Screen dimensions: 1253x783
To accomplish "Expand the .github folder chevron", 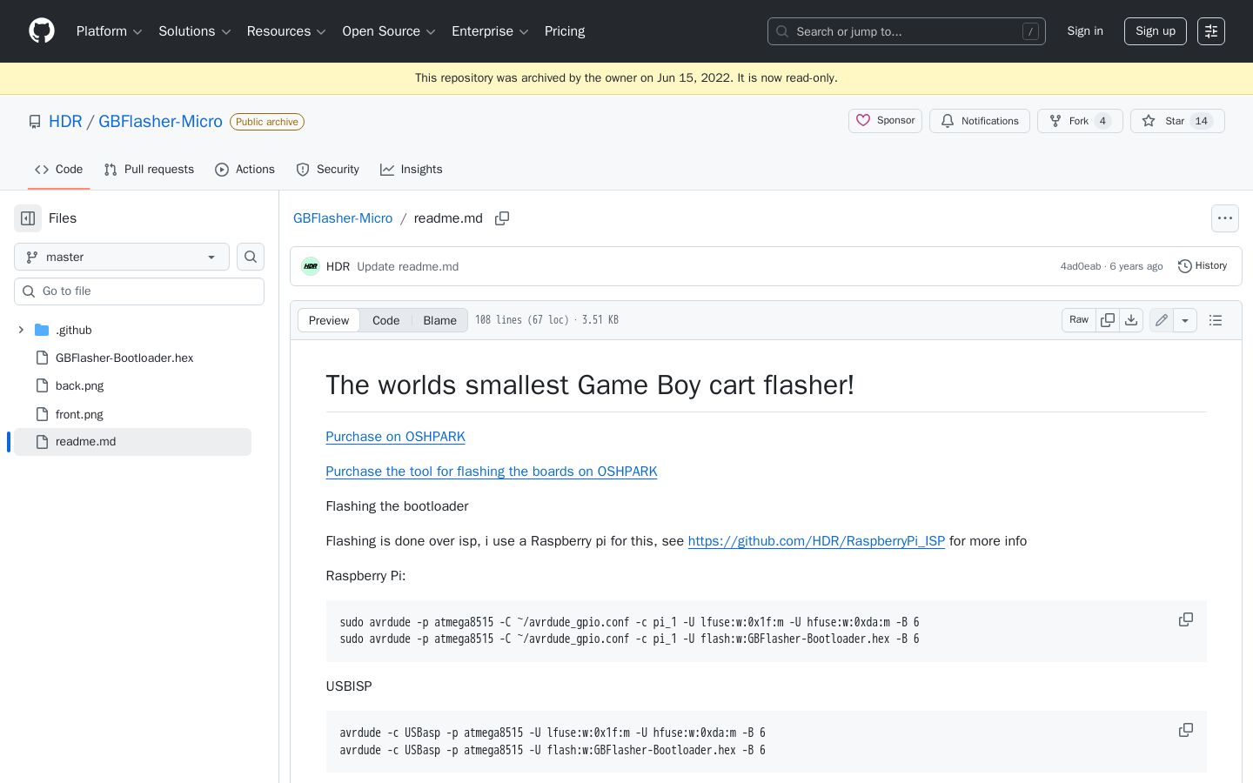I will [x=21, y=330].
